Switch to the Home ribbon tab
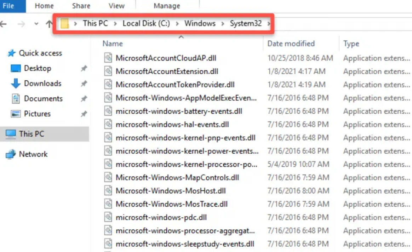412x252 pixels. coord(44,6)
